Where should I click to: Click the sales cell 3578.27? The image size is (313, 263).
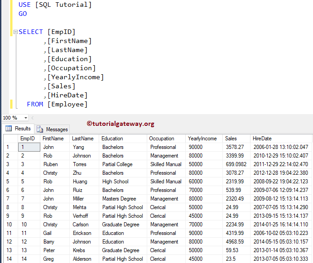pyautogui.click(x=236, y=147)
